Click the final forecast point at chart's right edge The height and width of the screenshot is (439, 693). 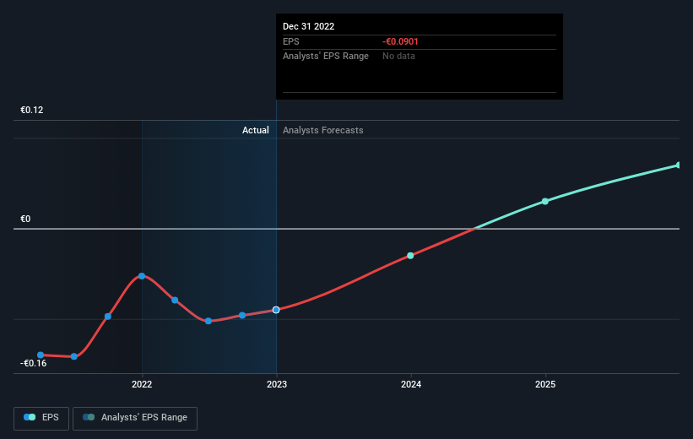[x=679, y=165]
